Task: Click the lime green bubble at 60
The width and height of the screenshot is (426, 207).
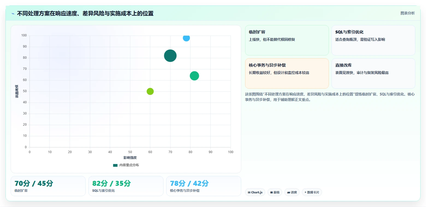Action: (150, 91)
